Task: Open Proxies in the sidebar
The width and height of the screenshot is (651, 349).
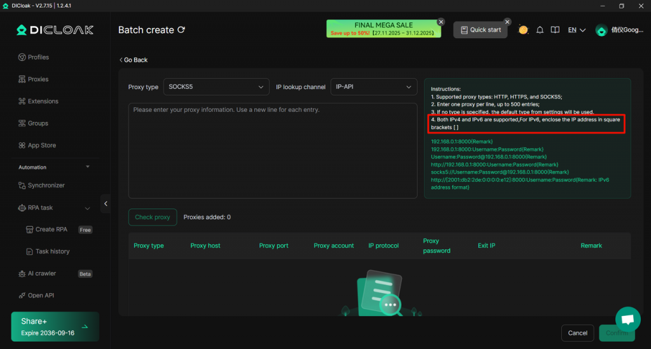Action: tap(38, 79)
